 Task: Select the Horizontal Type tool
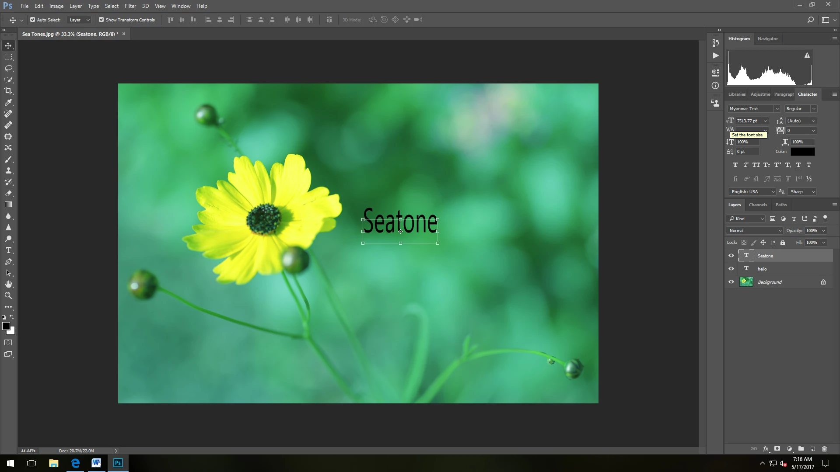[x=8, y=250]
